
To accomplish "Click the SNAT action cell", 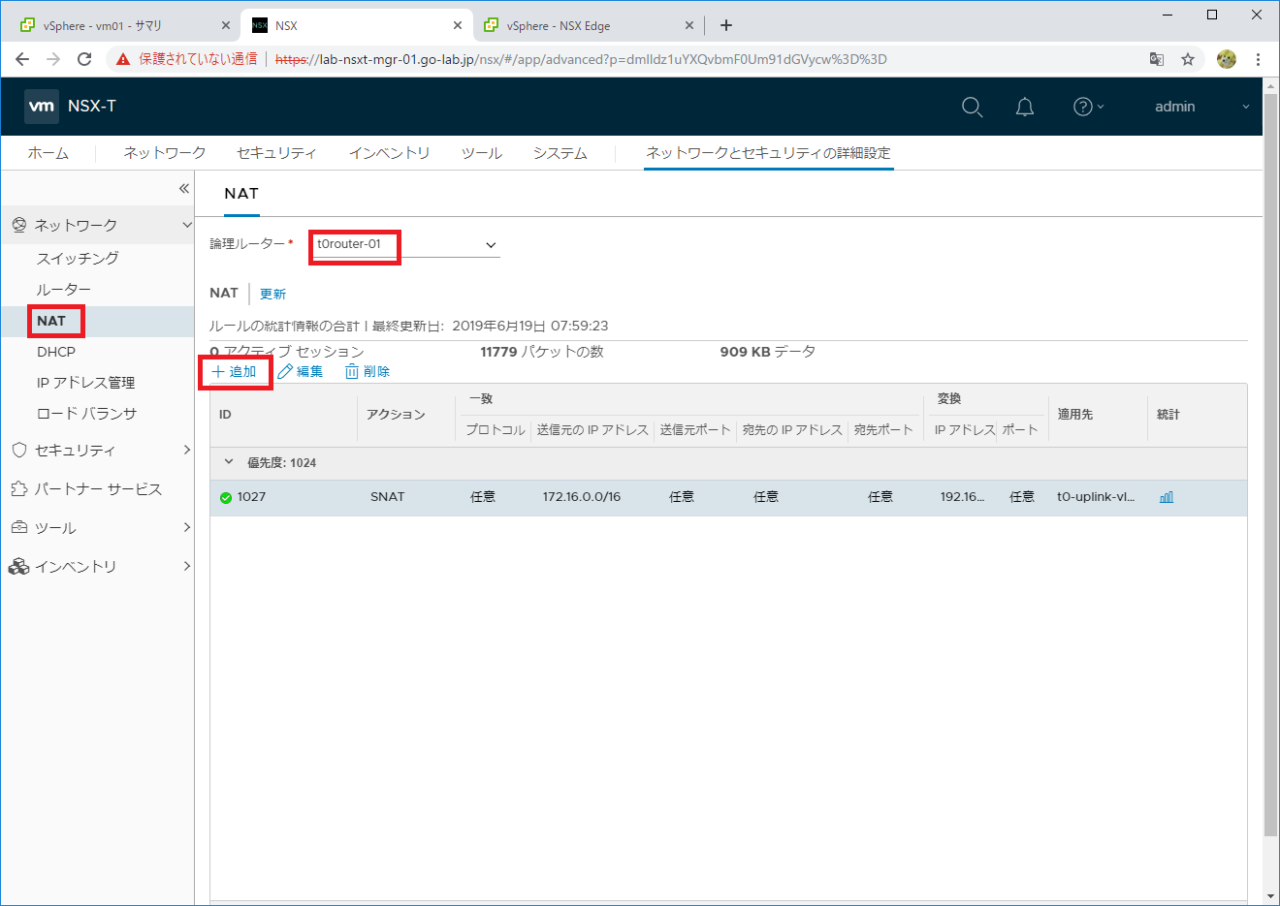I will pos(388,497).
